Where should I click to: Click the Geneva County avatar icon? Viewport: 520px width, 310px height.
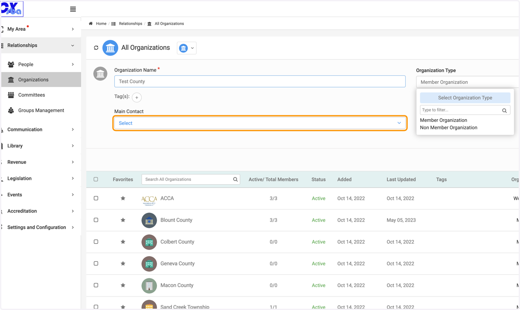(149, 264)
